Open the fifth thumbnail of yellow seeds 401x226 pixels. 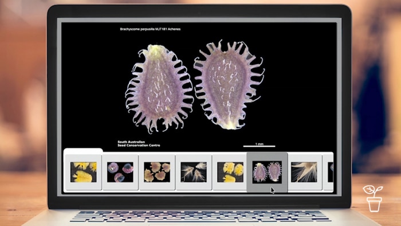230,172
